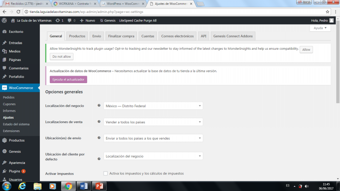Open the Genesis Connect Addons tab
This screenshot has height=191, width=340.
click(x=233, y=36)
